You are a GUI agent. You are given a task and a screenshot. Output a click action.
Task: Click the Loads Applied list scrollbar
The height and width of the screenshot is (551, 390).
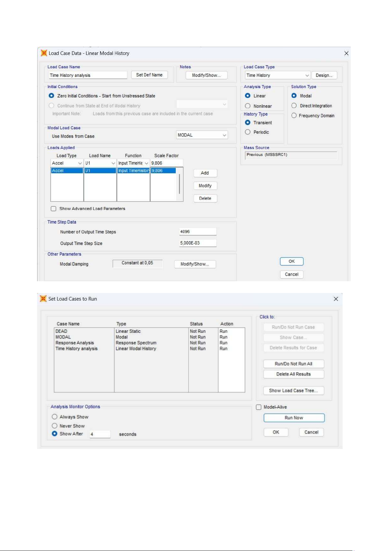tap(179, 184)
